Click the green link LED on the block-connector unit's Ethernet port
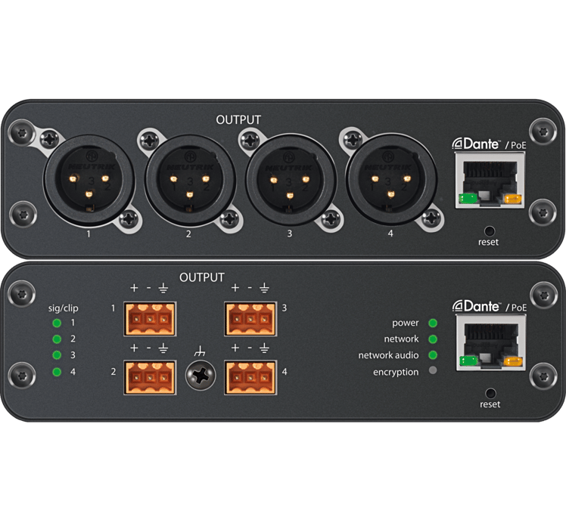 click(x=468, y=361)
